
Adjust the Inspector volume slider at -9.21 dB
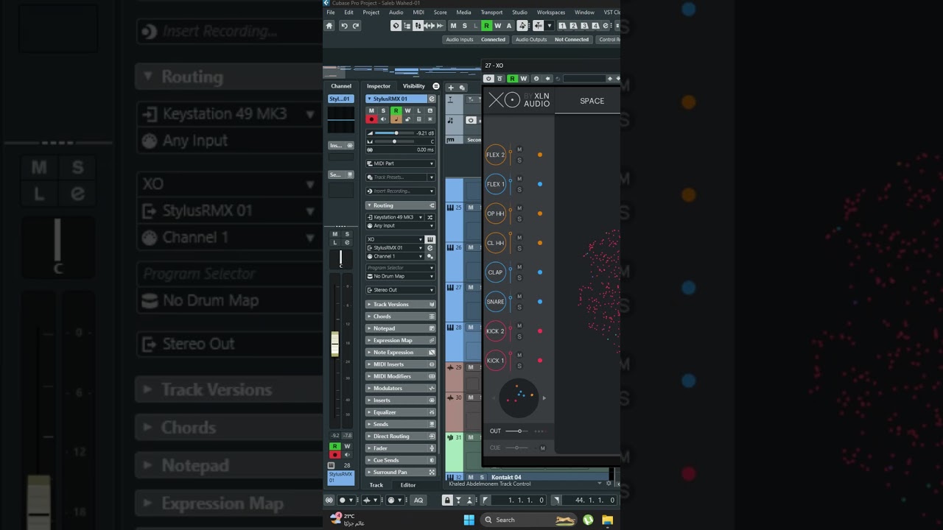pyautogui.click(x=396, y=133)
